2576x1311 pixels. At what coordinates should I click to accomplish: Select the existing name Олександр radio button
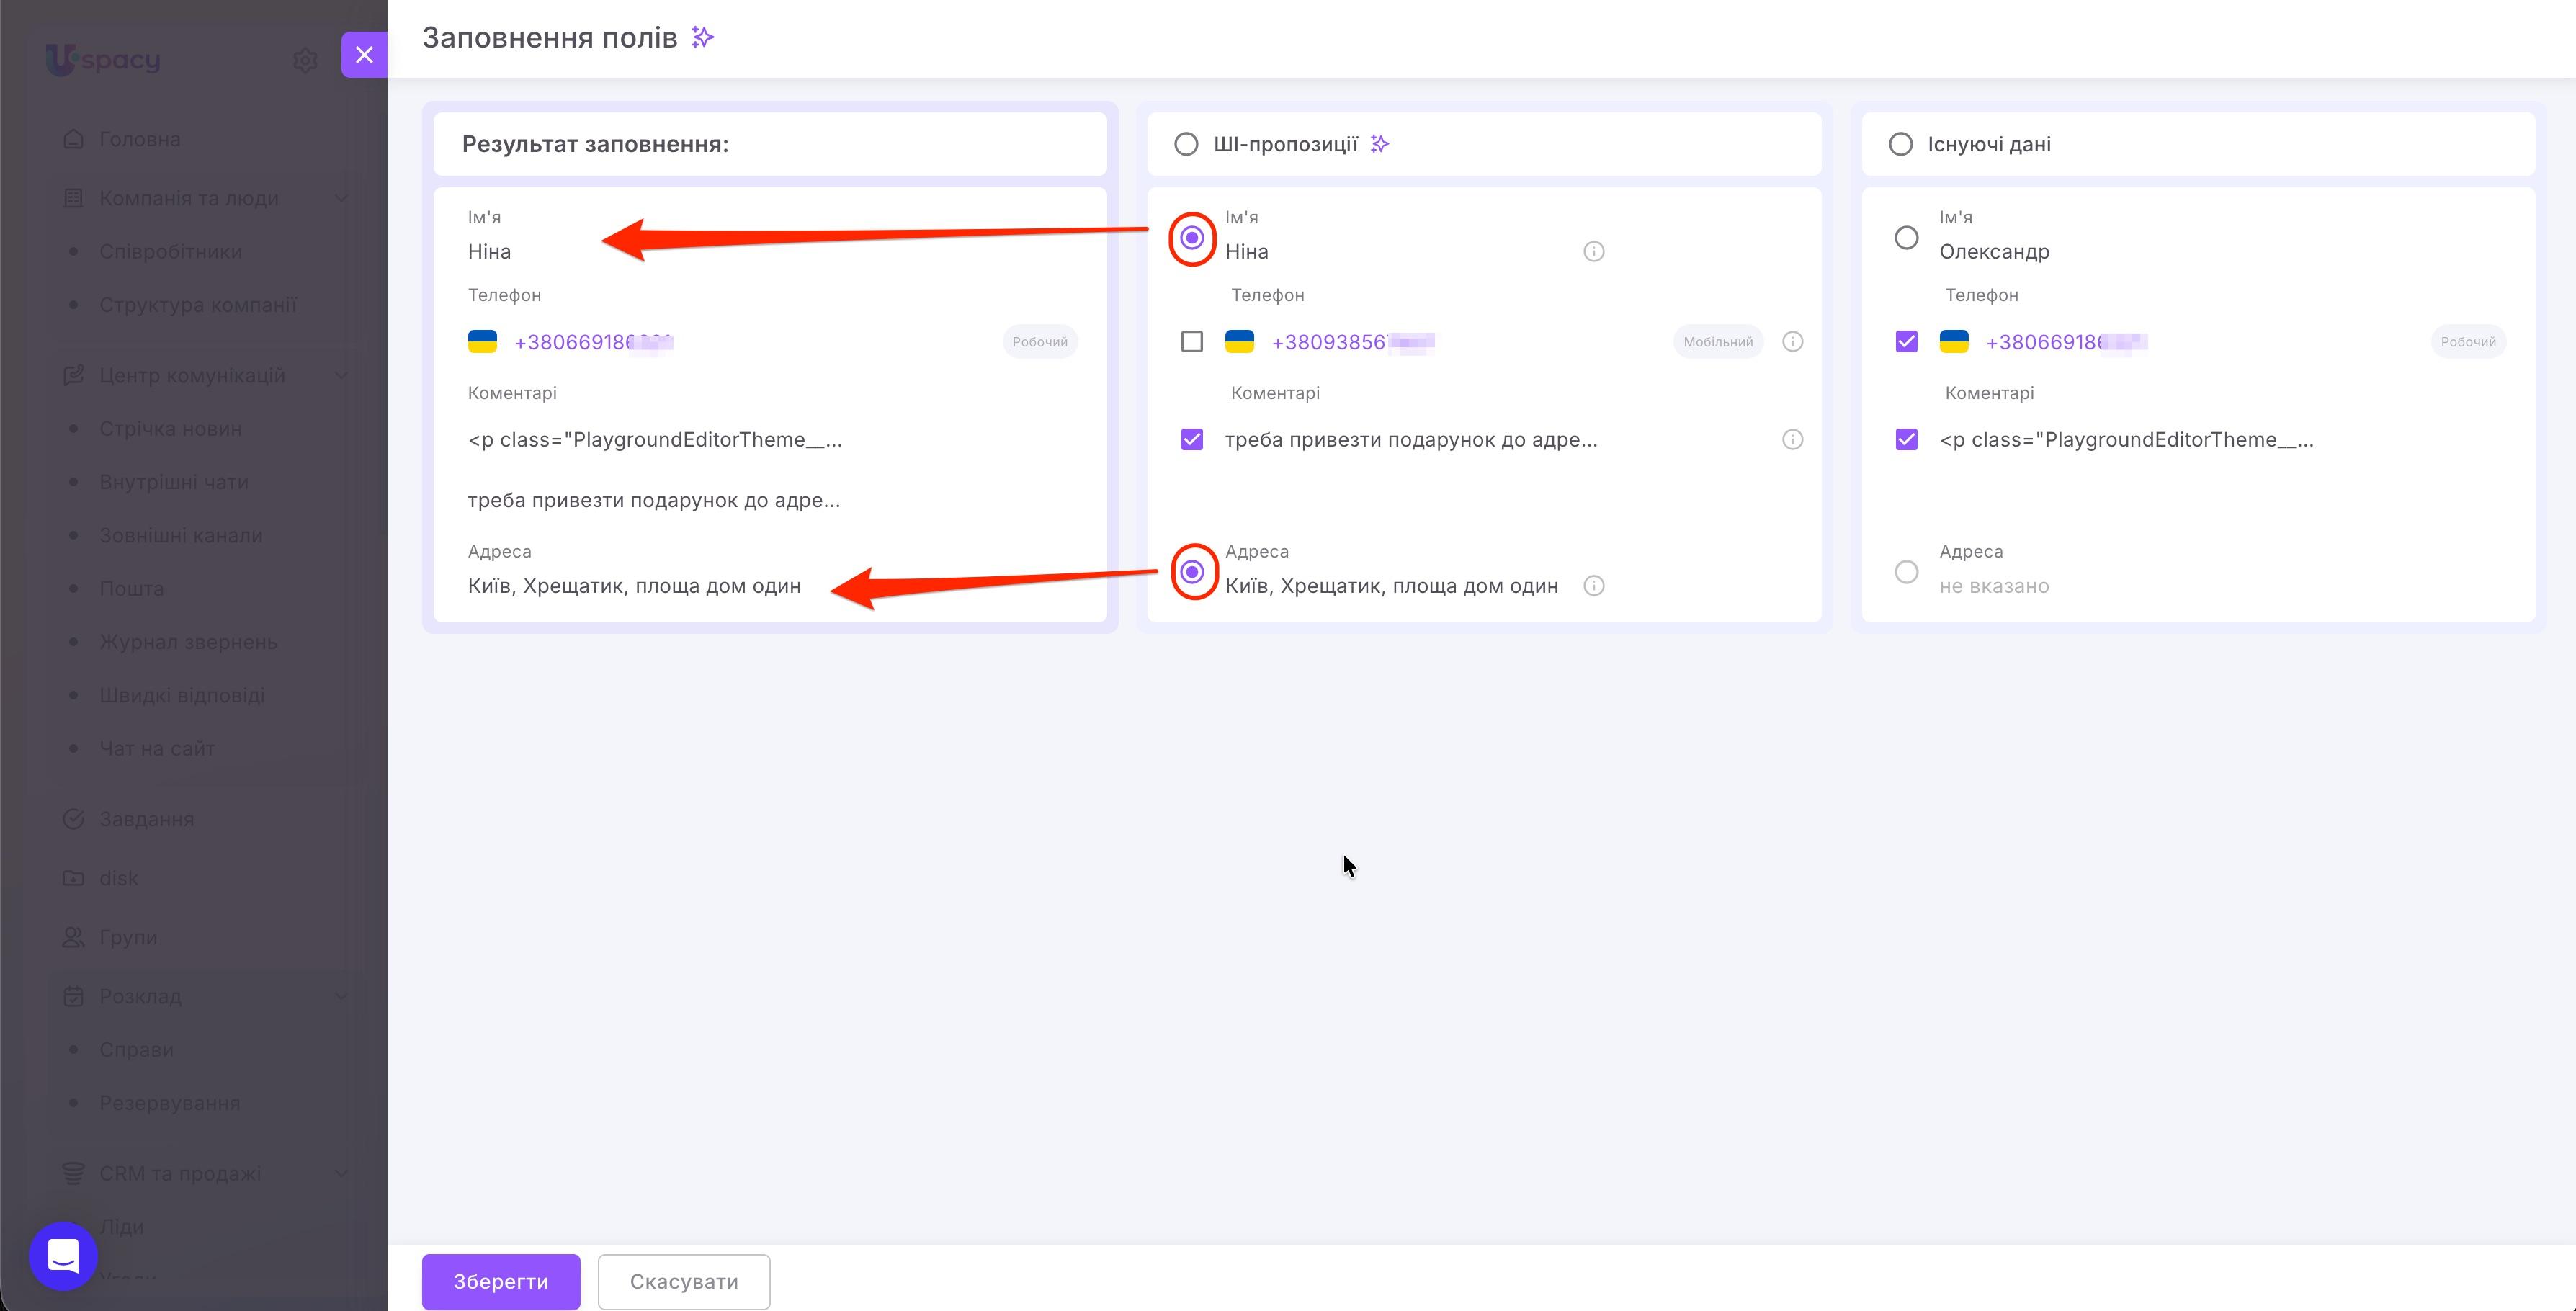point(1907,238)
